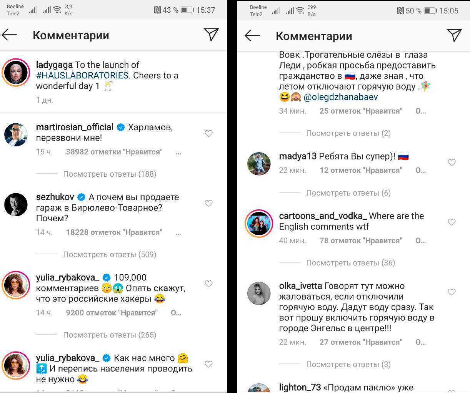Tap the back arrow in right comments screen
Screen dimensions: 470x393
coord(252,36)
